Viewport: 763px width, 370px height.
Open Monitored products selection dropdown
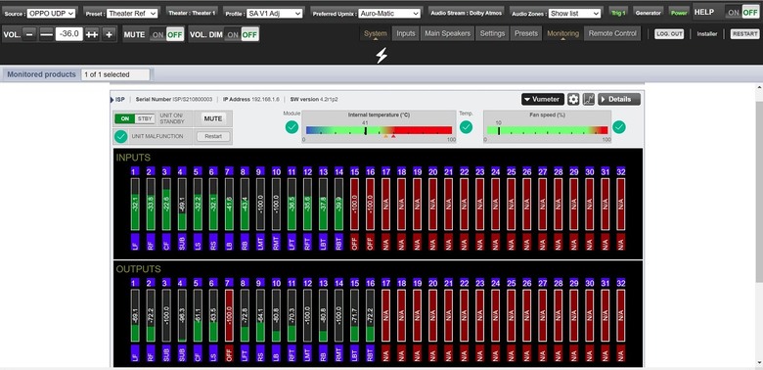pos(115,74)
